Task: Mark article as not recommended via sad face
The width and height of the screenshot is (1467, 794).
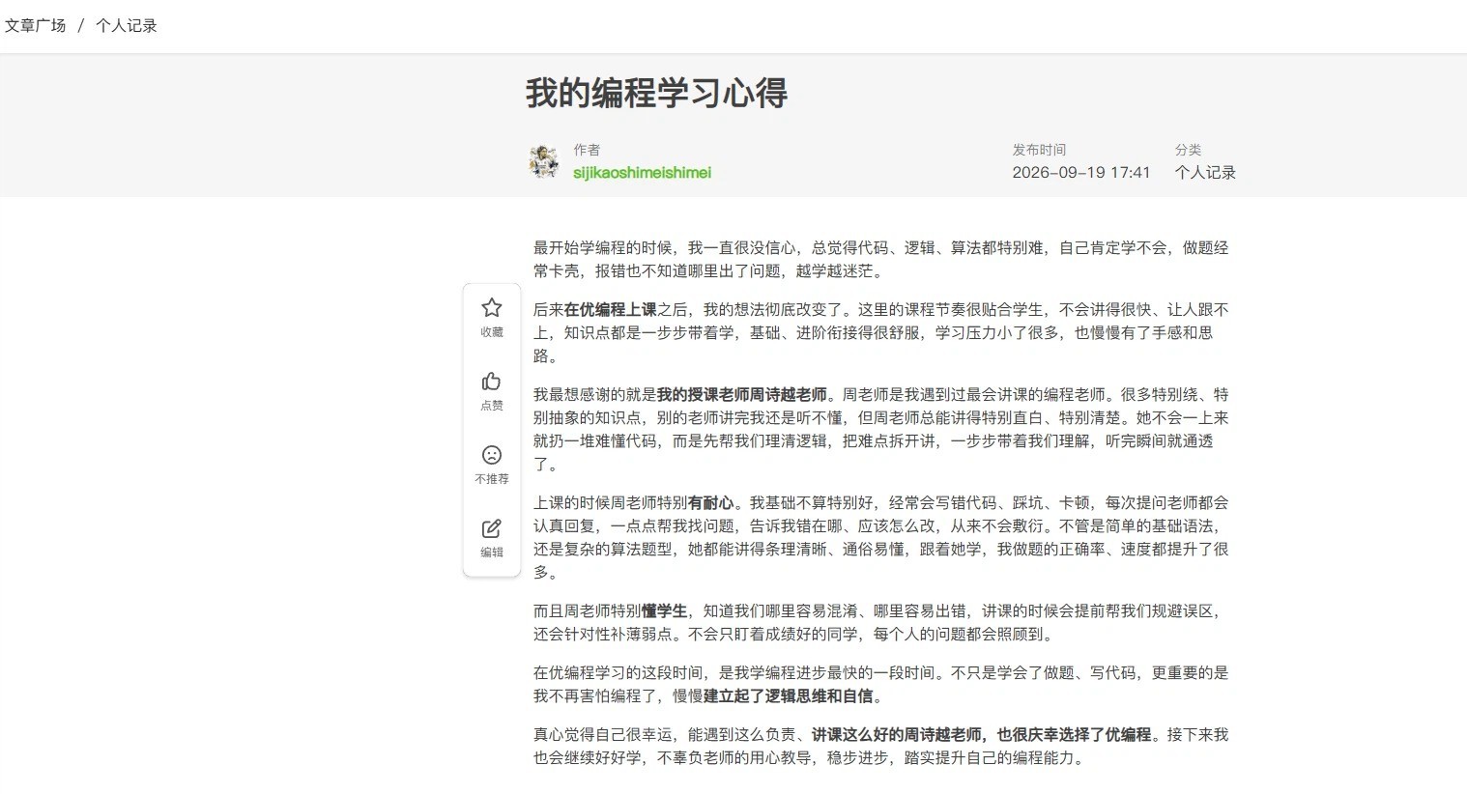Action: pyautogui.click(x=492, y=455)
